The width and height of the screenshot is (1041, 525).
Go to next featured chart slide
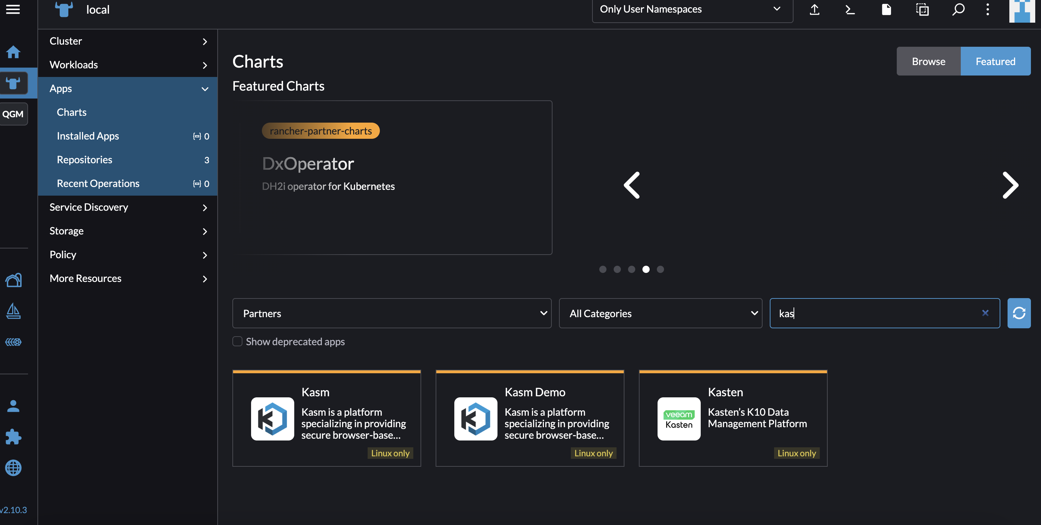tap(1010, 185)
